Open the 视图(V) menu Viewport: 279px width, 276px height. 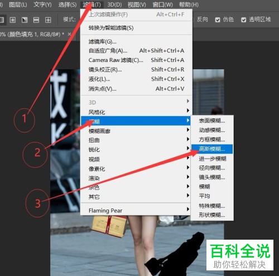(x=137, y=4)
